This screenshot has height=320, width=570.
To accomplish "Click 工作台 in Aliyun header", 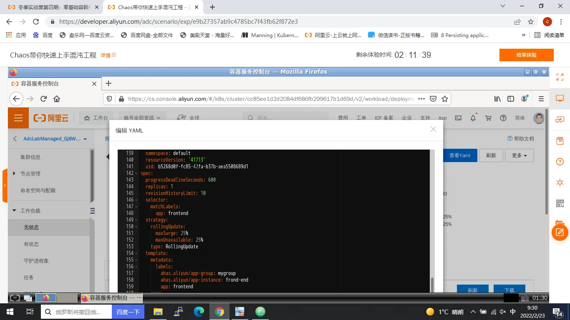I will 96,118.
